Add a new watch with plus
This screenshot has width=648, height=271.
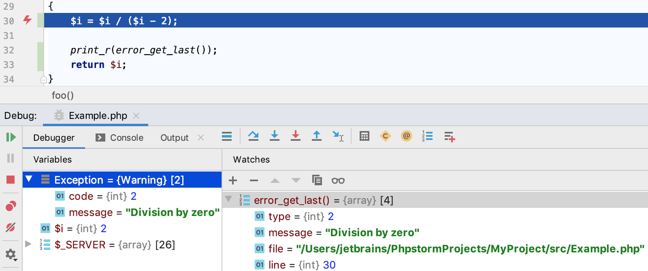[233, 180]
